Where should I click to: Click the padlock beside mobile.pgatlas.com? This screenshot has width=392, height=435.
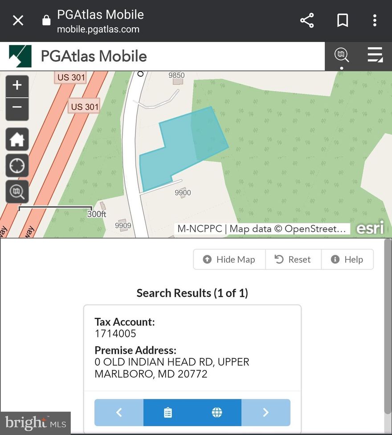pos(46,20)
